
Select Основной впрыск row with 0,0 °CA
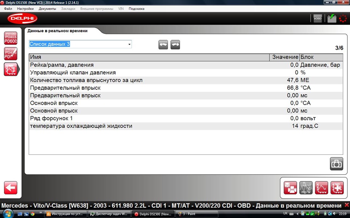click(x=186, y=103)
